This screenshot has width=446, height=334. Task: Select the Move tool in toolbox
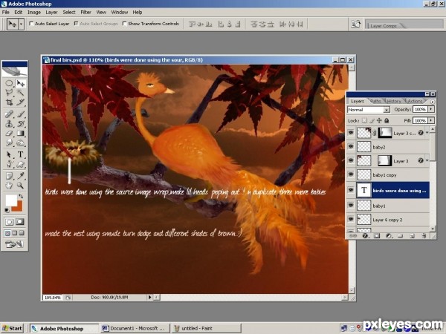pos(21,83)
